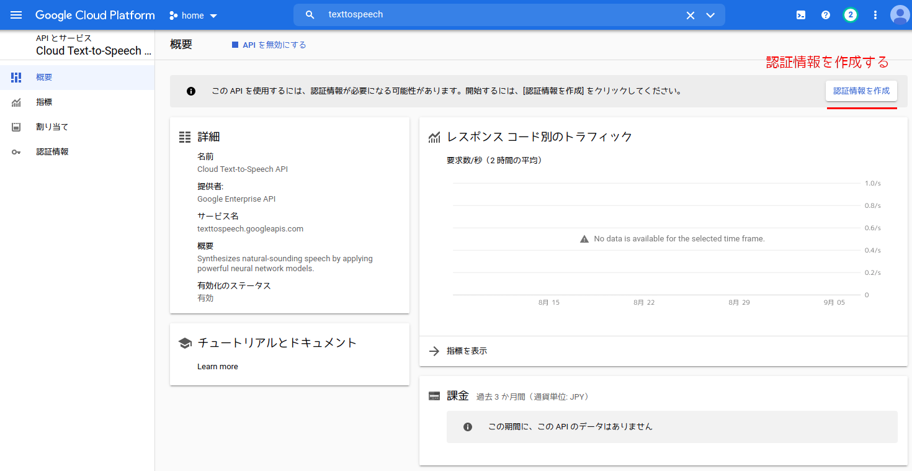Open the help icon

pyautogui.click(x=825, y=15)
